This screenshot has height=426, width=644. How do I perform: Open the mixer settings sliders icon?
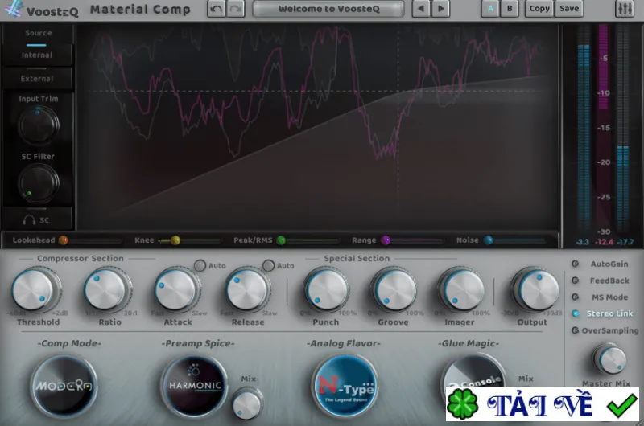(625, 9)
